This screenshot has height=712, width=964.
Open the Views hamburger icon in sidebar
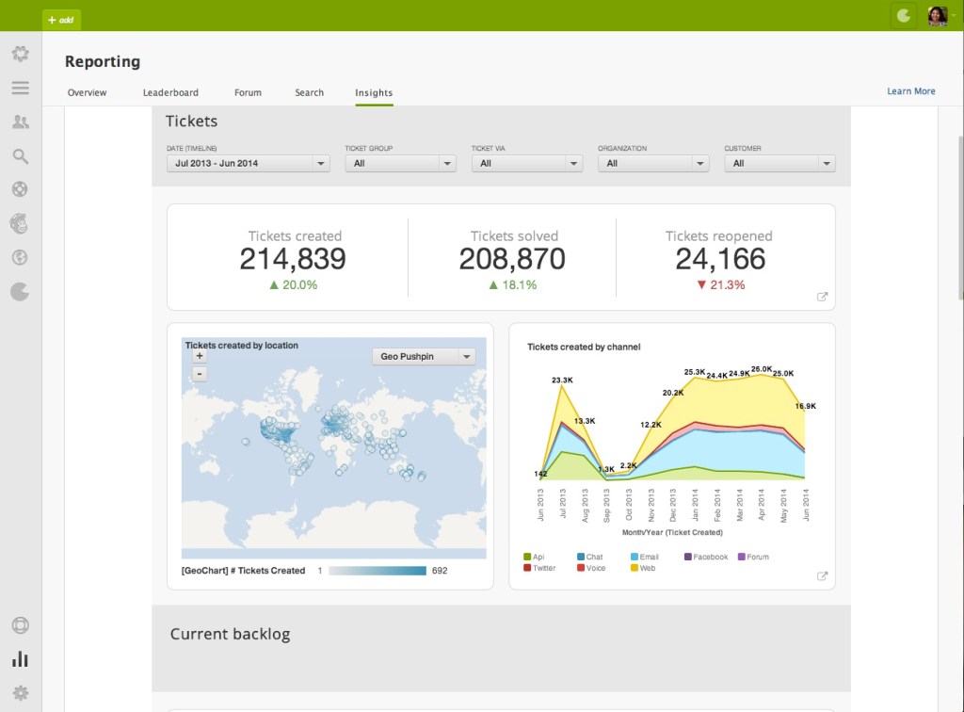pos(21,88)
